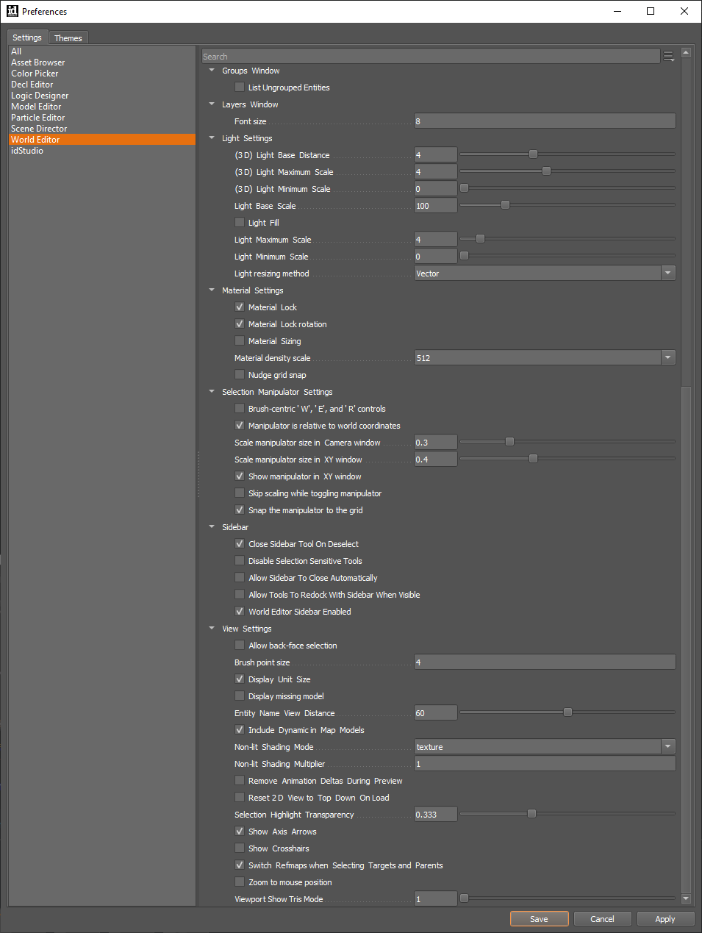
Task: Click the vertical scrollbar thumb
Action: tap(686, 640)
